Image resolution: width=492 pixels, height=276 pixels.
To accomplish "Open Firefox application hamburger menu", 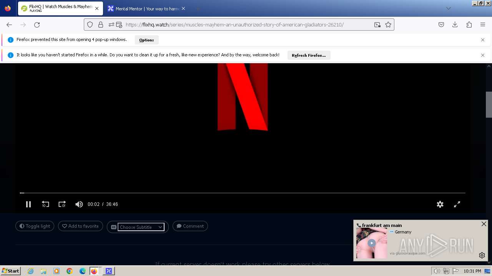I will tap(483, 25).
